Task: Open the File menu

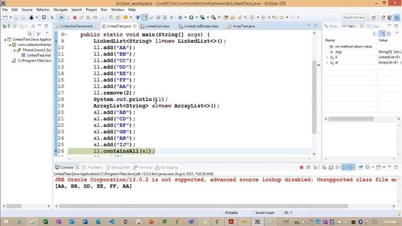Action: click(x=5, y=10)
